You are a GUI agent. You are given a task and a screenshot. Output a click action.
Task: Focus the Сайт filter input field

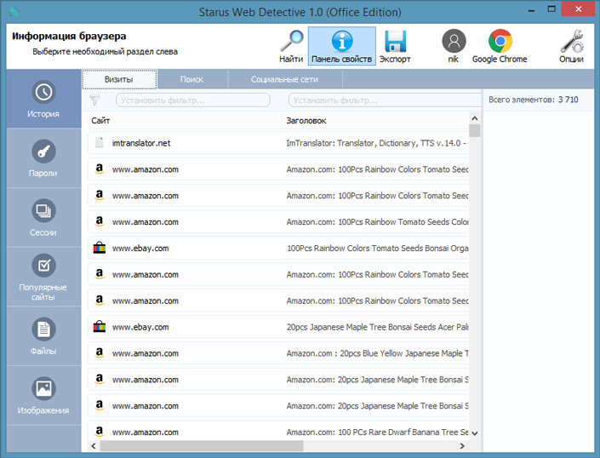coord(193,100)
